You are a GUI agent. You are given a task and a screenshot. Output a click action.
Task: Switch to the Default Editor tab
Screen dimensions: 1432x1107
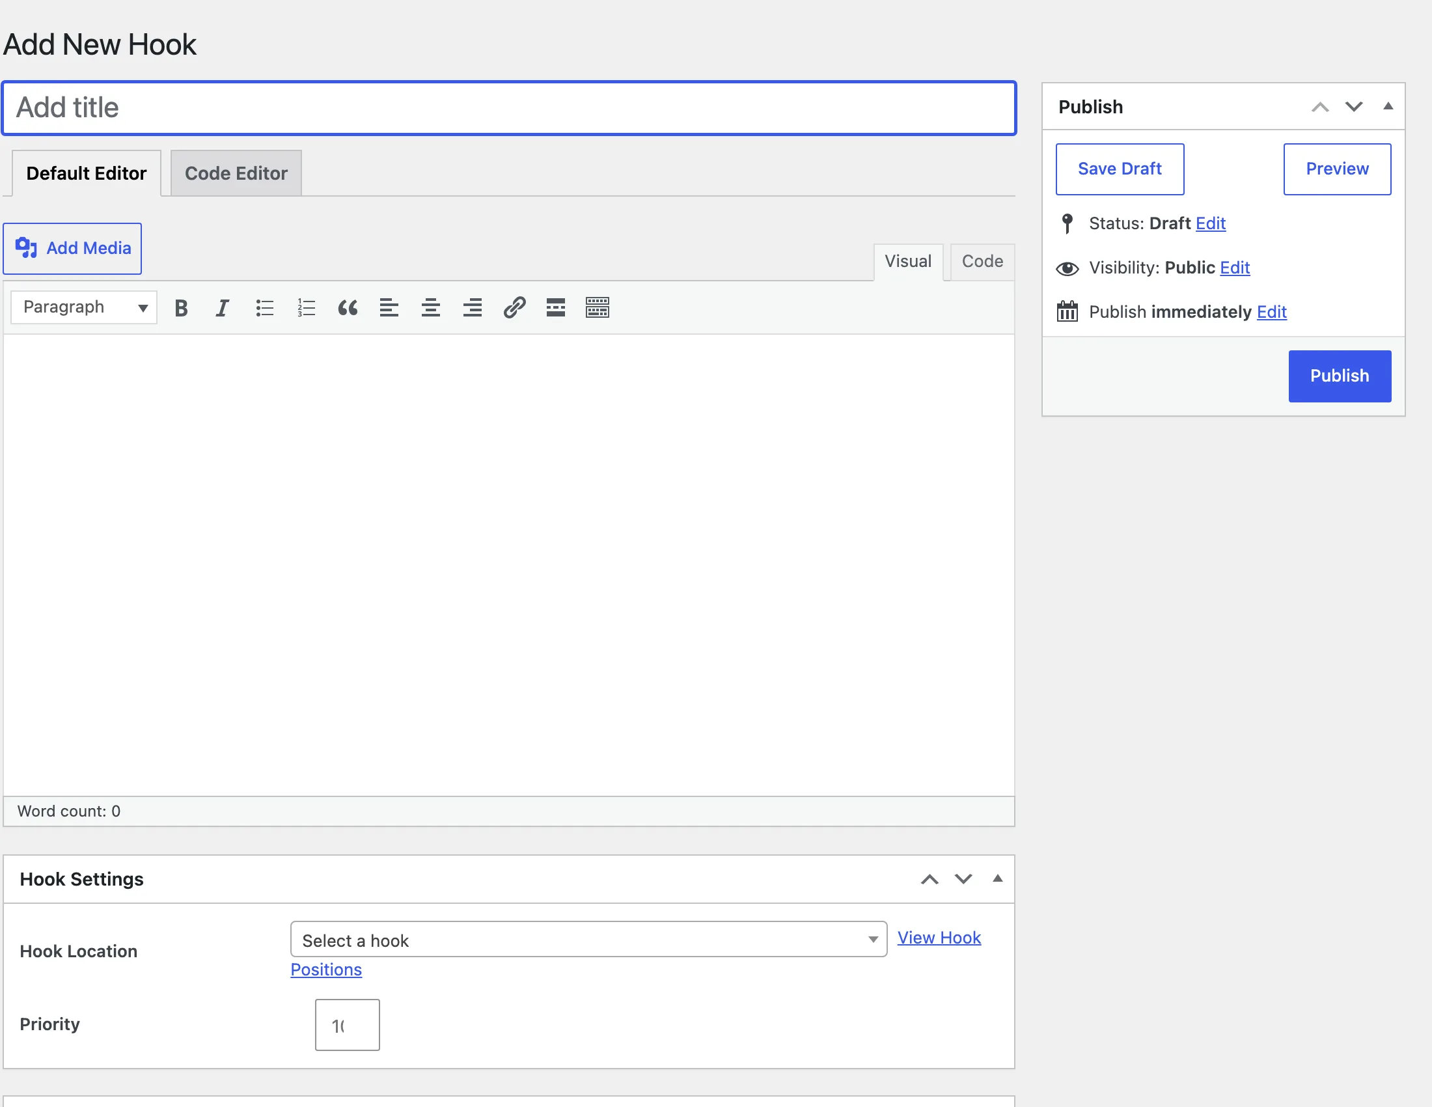(87, 173)
